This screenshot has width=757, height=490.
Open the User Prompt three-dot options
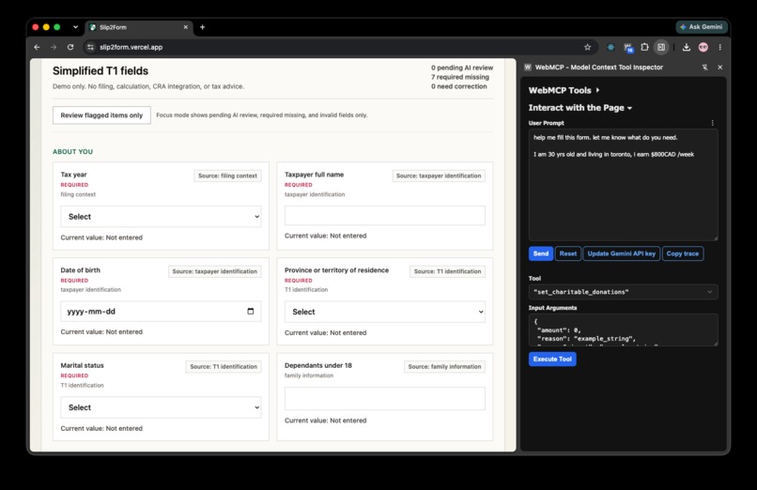tap(712, 123)
